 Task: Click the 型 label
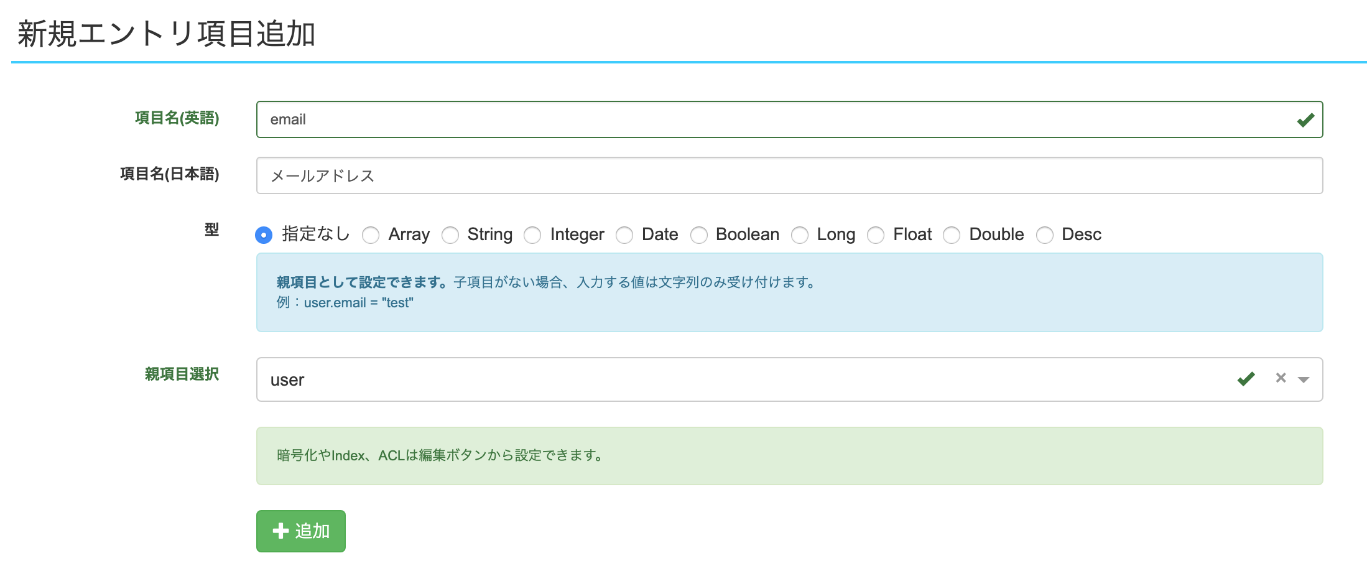[212, 230]
